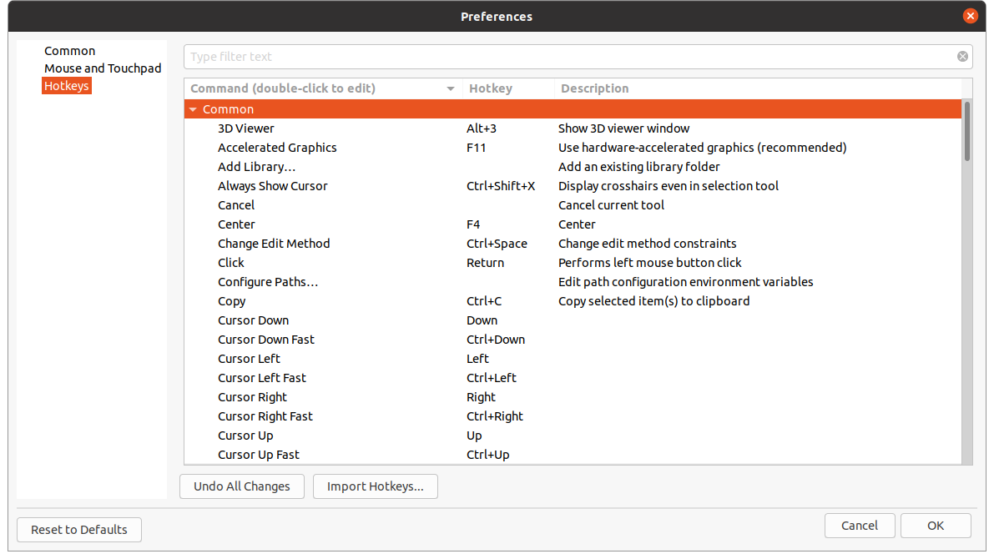
Task: Confirm changes with OK
Action: (936, 525)
